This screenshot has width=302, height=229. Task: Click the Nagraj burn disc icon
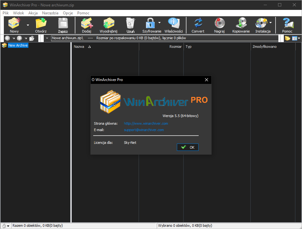(x=220, y=23)
